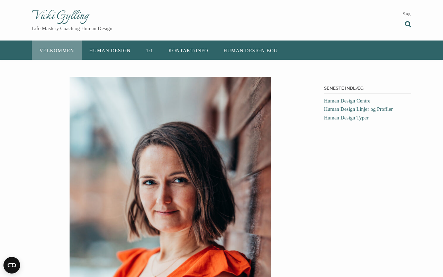
Task: Click the portrait photo of the woman
Action: (x=170, y=177)
